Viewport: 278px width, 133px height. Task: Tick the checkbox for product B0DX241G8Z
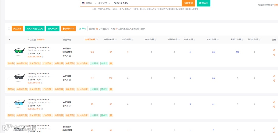(9, 78)
